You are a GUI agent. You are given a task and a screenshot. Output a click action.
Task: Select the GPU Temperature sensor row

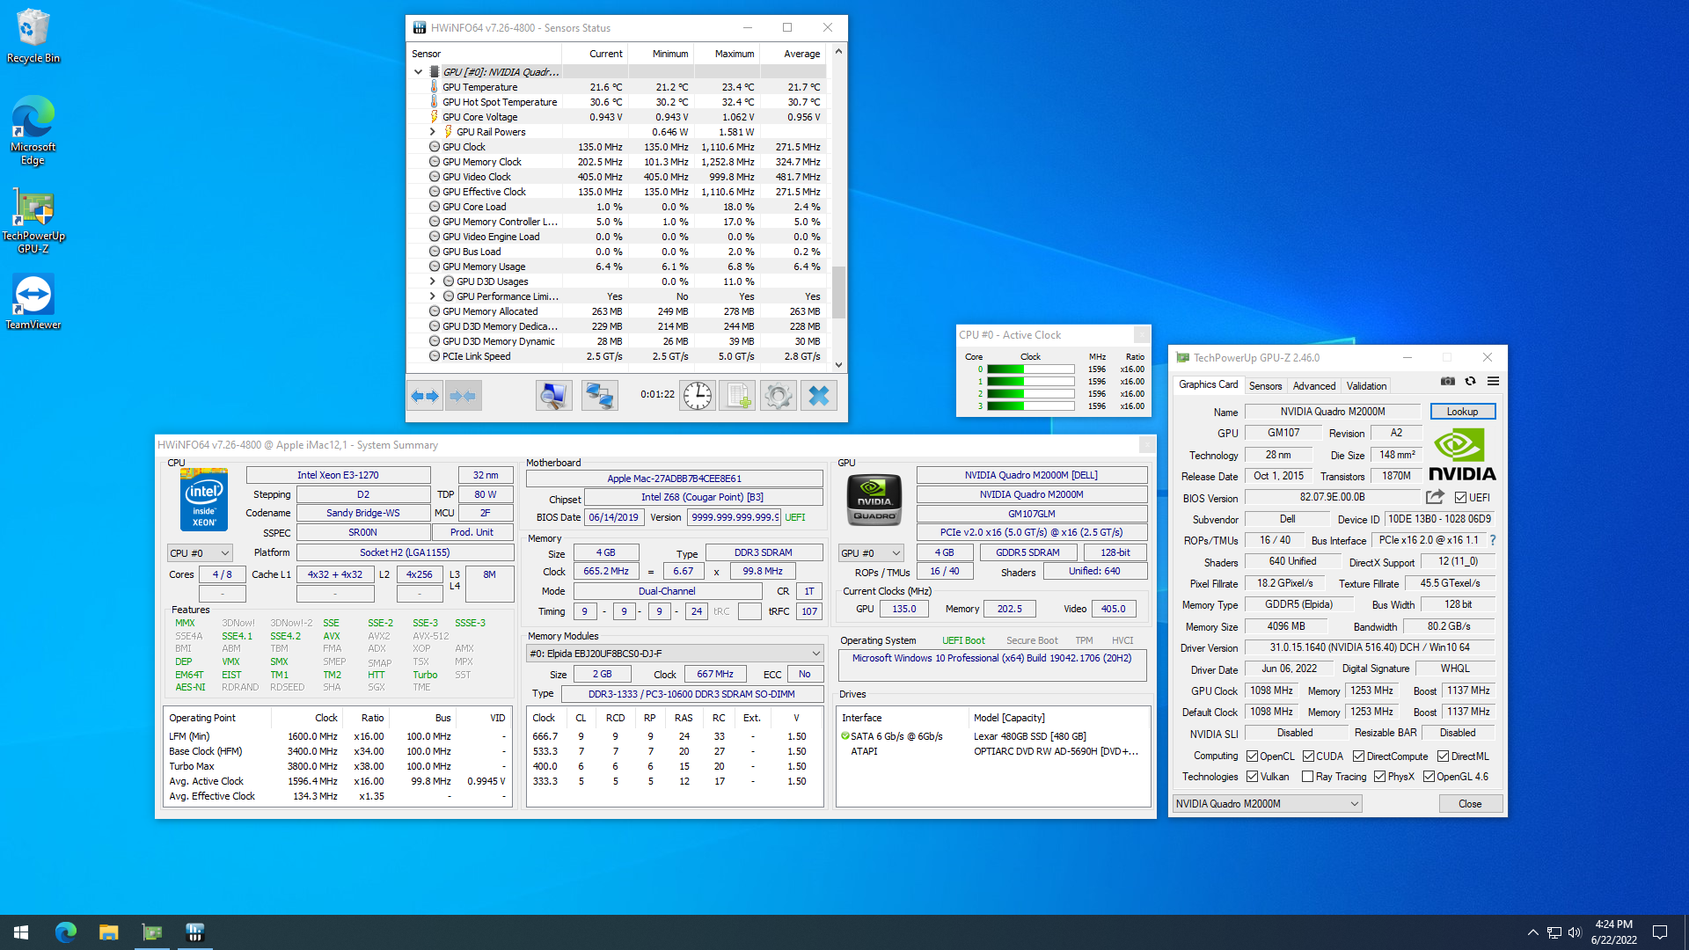pos(617,87)
